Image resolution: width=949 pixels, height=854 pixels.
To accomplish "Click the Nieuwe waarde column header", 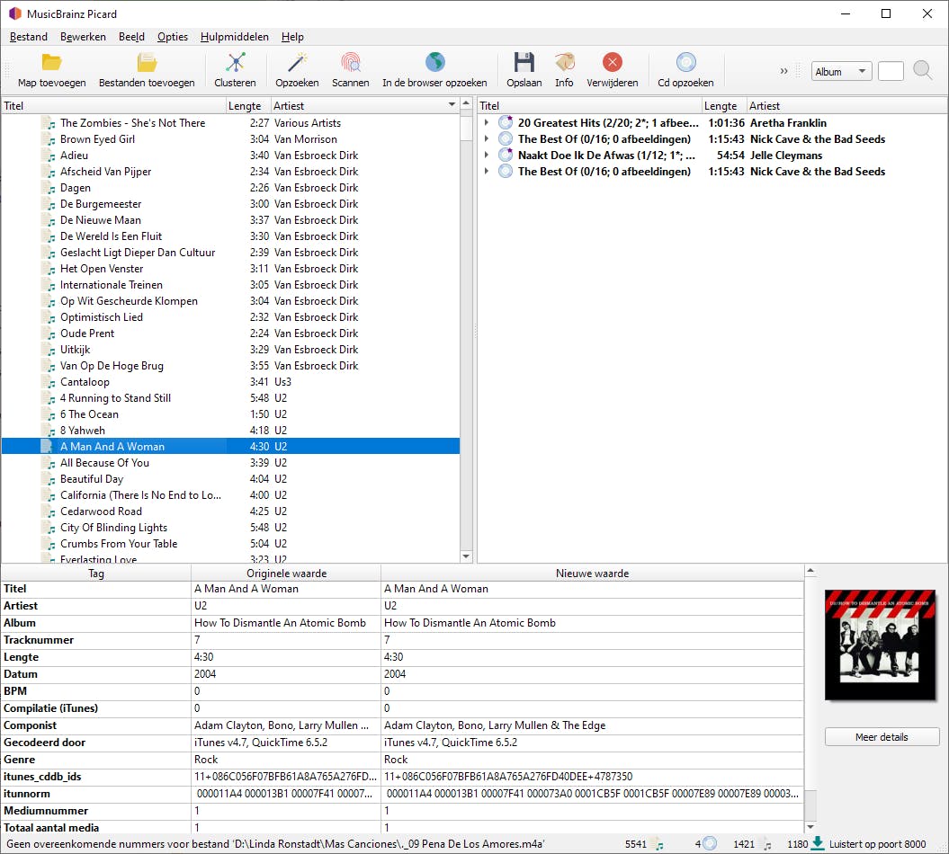I will [592, 574].
